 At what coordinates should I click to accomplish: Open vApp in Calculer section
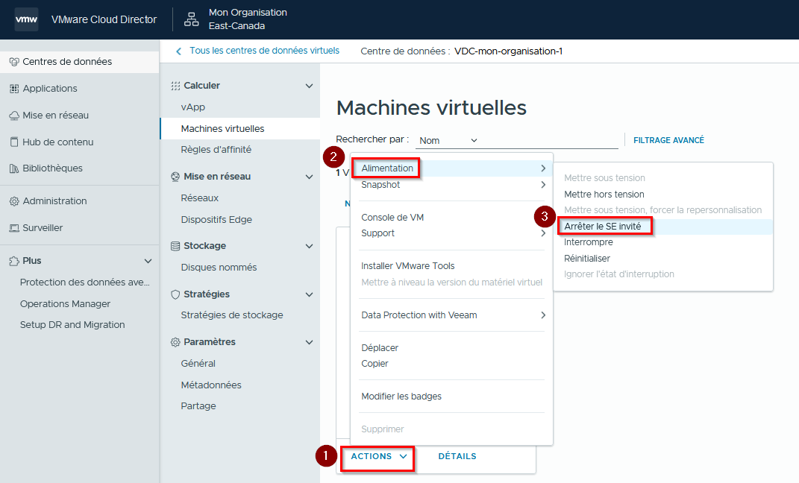point(192,107)
